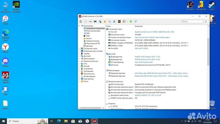Select База данных in the left tree
This screenshot has height=124, width=220.
coord(89,79)
